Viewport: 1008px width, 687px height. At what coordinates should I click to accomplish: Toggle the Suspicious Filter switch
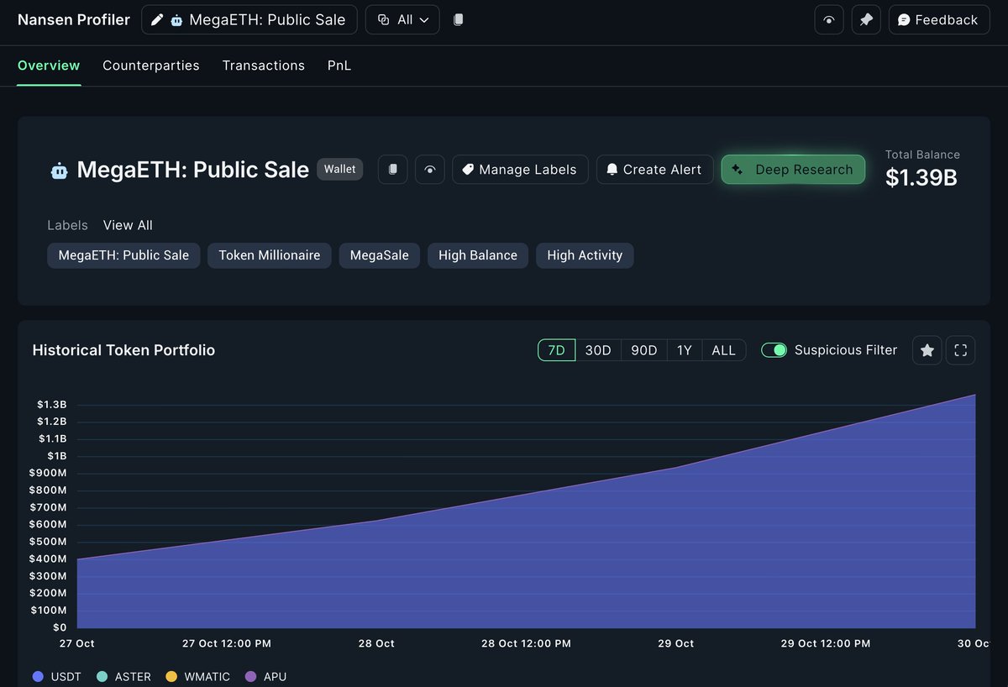774,350
